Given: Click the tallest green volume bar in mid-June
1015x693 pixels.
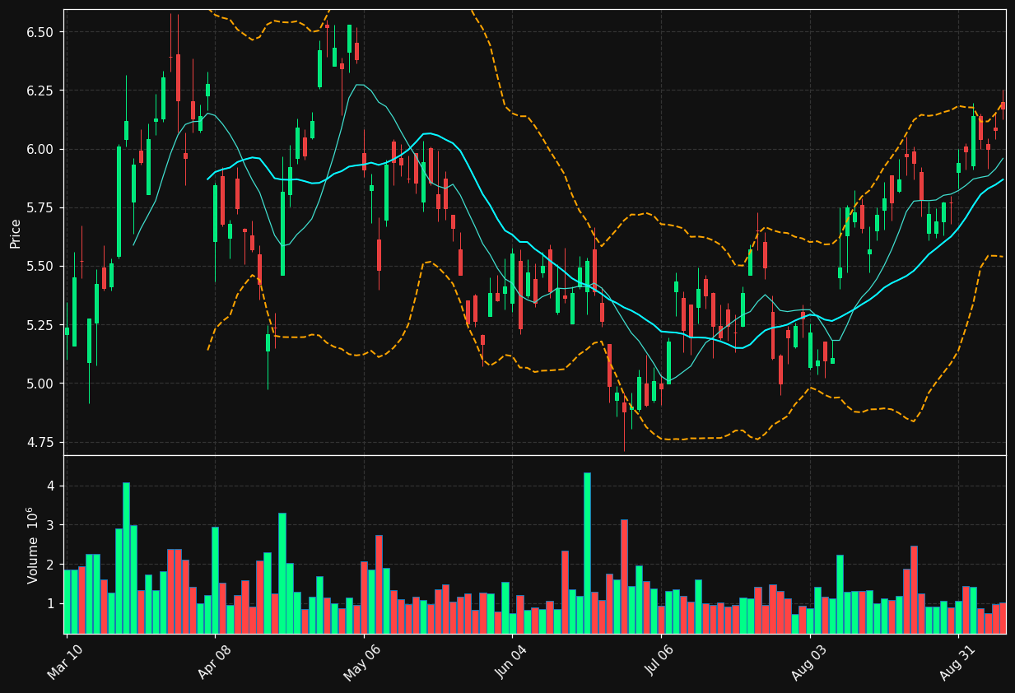Looking at the screenshot, I should [x=587, y=553].
